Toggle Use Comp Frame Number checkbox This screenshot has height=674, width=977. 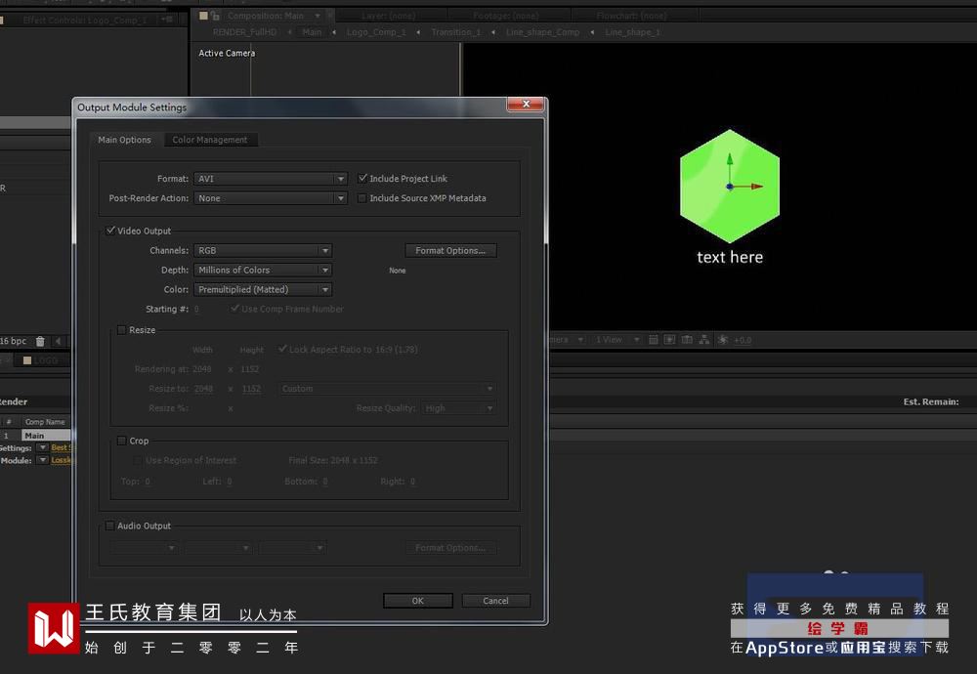pos(234,309)
